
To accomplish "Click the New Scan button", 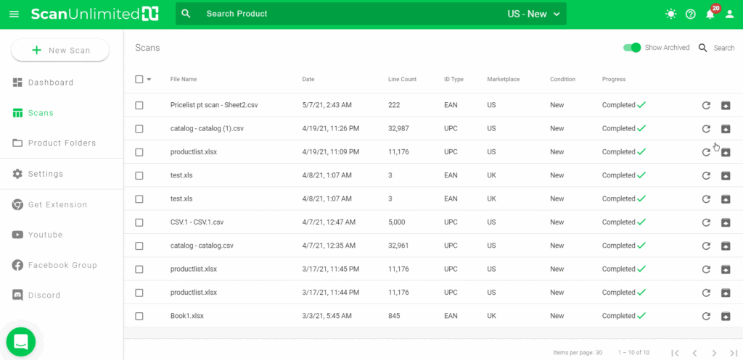I will click(60, 50).
